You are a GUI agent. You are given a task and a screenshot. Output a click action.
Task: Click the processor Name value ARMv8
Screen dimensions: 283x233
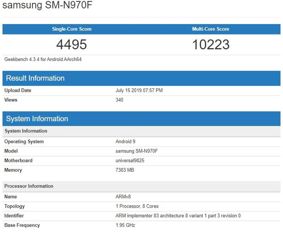[x=123, y=197]
